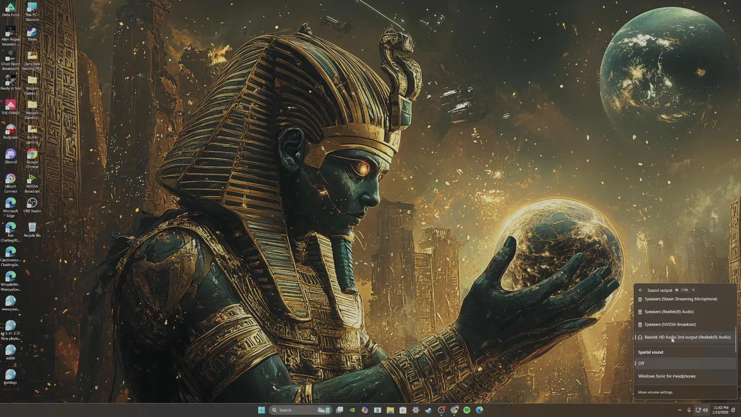Select Speakers (NVIDIA Broadcast) output
The height and width of the screenshot is (417, 741).
(685, 324)
